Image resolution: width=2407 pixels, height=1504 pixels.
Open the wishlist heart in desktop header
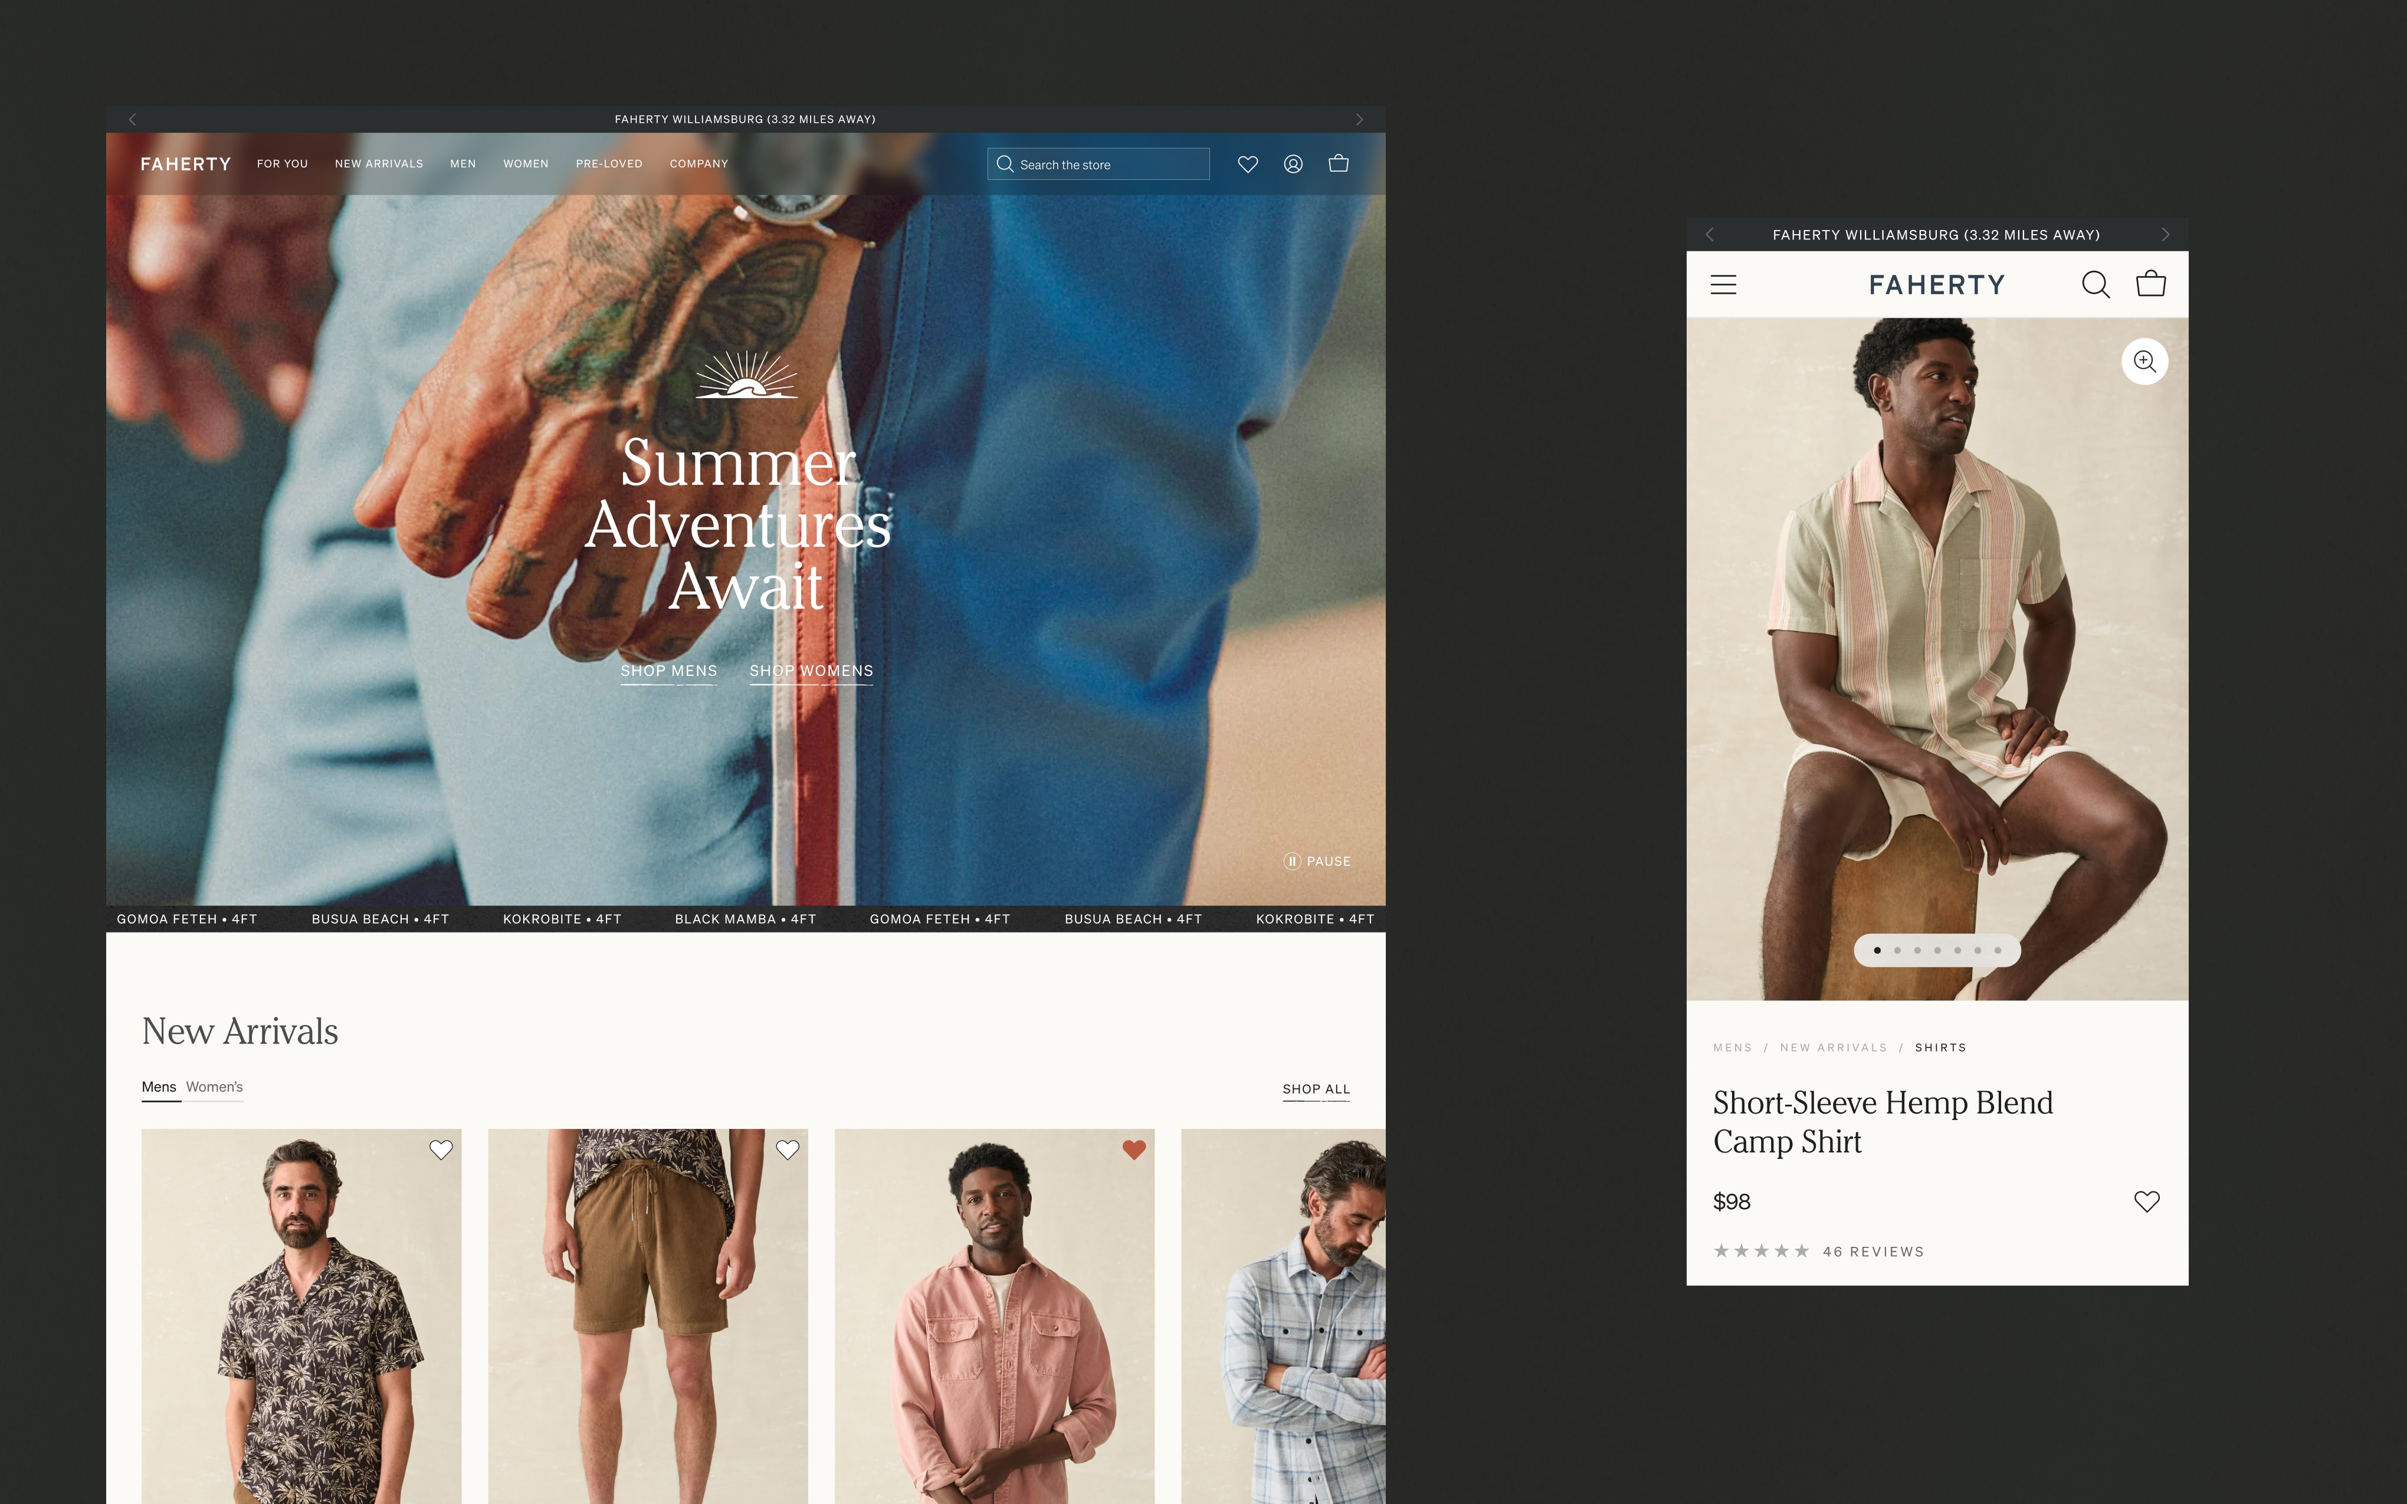click(1247, 164)
